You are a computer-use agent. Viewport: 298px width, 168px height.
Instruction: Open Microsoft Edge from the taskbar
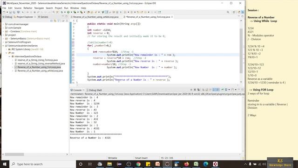point(206,164)
